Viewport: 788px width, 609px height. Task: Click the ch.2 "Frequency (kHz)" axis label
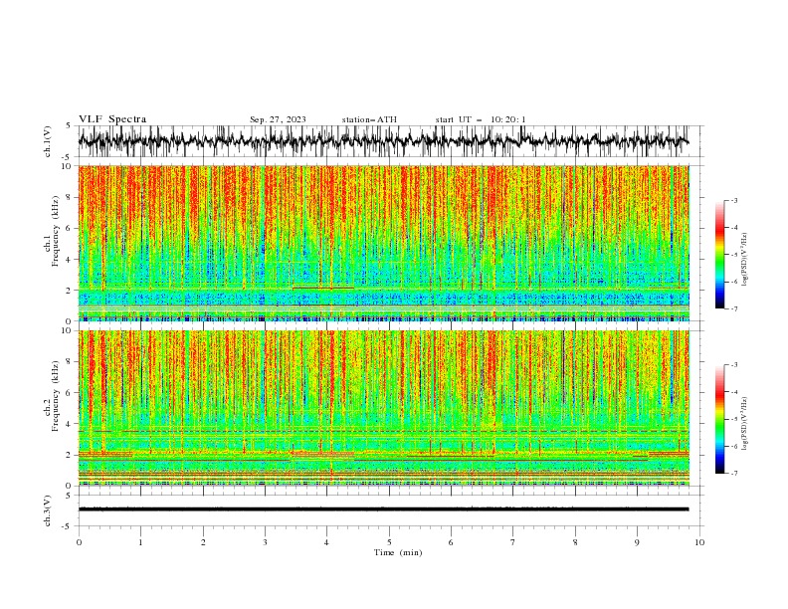(56, 395)
